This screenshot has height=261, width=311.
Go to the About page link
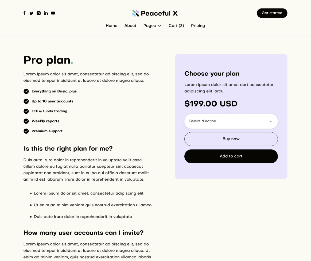point(130,26)
